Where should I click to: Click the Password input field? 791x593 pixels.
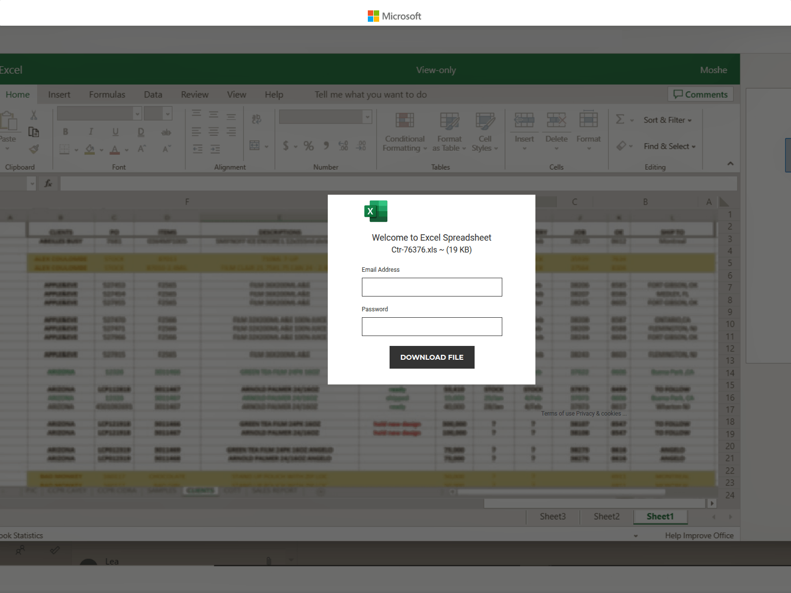[432, 327]
